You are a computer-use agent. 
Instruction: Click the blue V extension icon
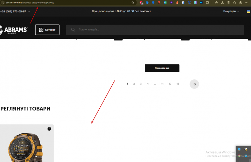click(189, 3)
